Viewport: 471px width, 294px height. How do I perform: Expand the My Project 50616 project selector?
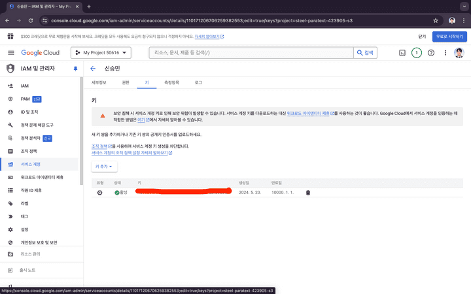pos(103,52)
